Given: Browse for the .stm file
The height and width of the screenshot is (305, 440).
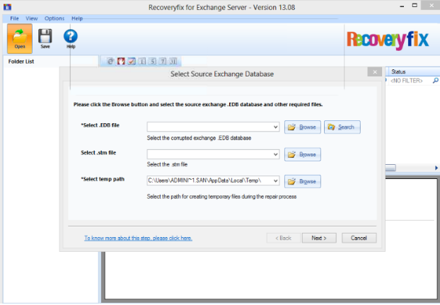Looking at the screenshot, I should click(x=303, y=154).
